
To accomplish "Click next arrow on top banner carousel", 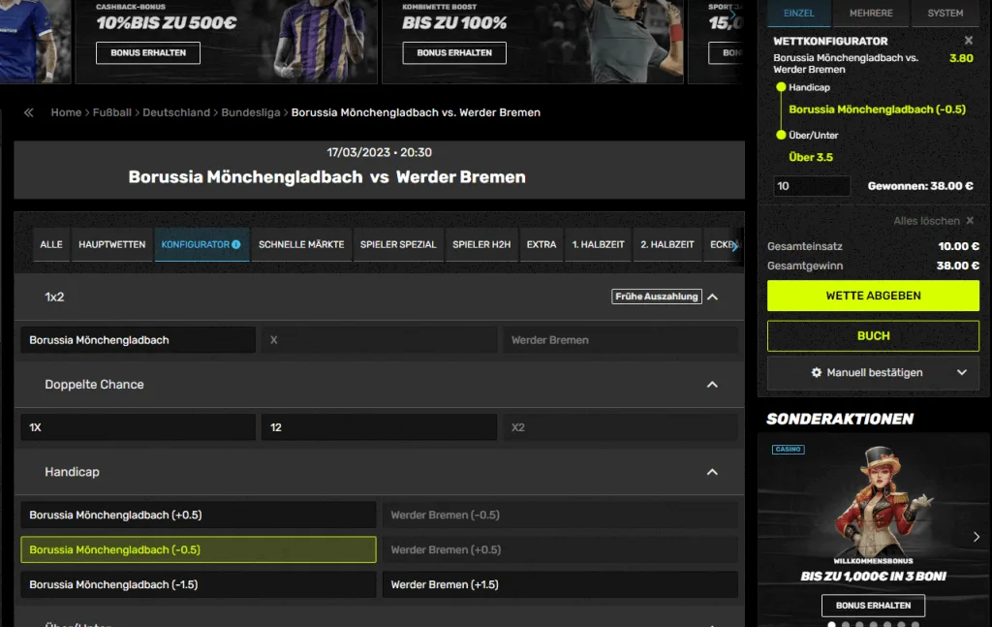I will 732,14.
